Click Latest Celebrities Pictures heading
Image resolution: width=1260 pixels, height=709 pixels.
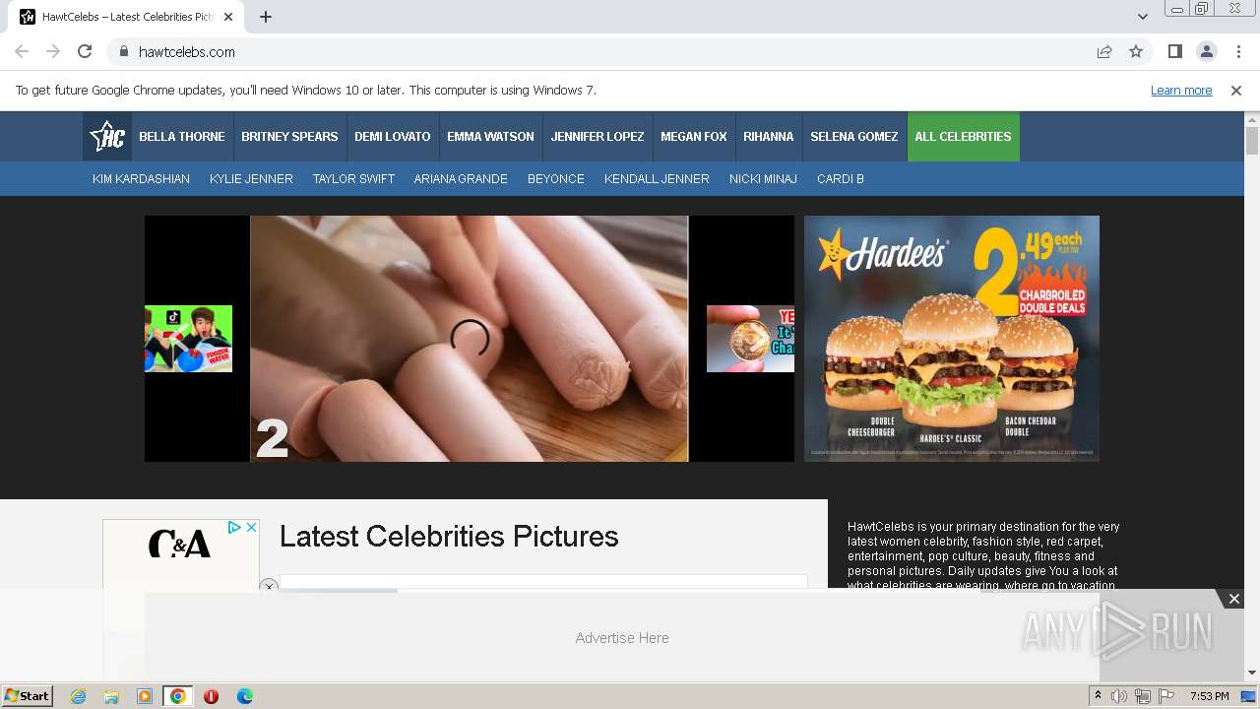pyautogui.click(x=449, y=537)
